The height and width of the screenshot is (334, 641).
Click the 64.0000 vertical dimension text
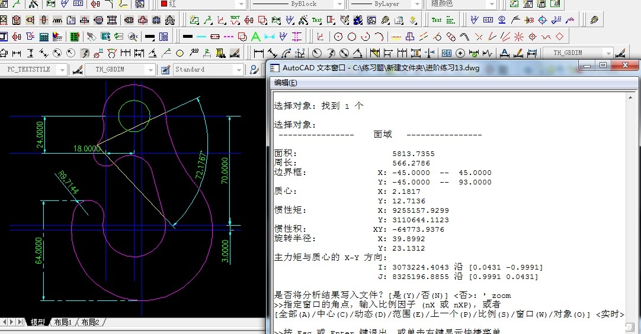(39, 251)
